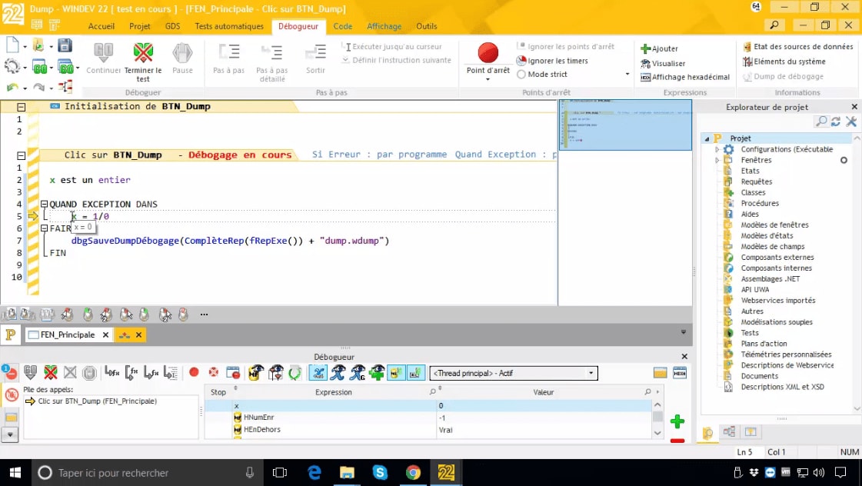This screenshot has width=862, height=486.
Task: Click the code minimap thumbnail
Action: coord(625,125)
